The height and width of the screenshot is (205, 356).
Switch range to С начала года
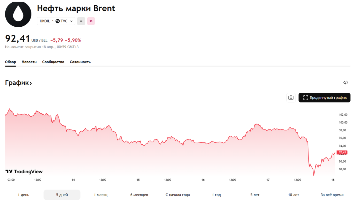pos(178,195)
